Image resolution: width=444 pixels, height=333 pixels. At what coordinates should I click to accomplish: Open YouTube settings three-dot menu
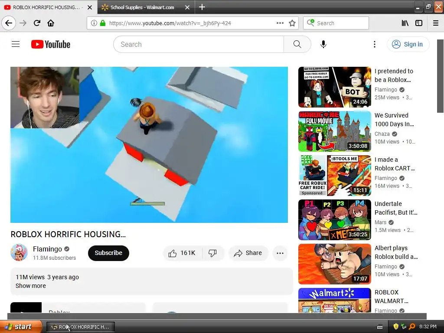374,44
